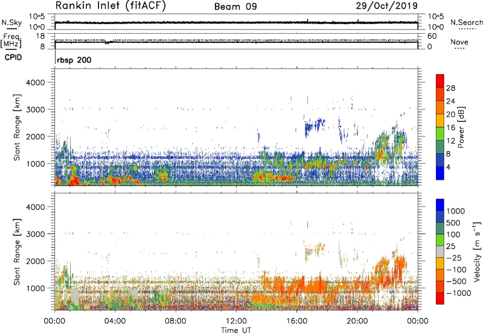The height and width of the screenshot is (334, 483).
Task: Click the noise trace in the N.Sky panel
Action: point(236,22)
